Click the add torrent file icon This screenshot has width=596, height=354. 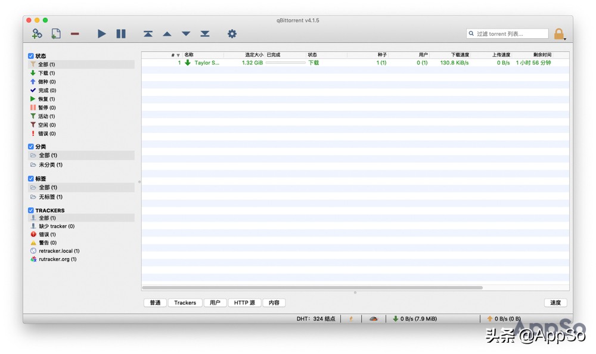pos(55,34)
